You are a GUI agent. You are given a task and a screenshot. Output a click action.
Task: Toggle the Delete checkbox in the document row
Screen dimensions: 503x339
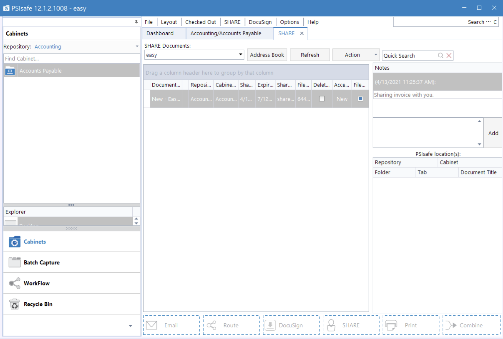pyautogui.click(x=322, y=99)
